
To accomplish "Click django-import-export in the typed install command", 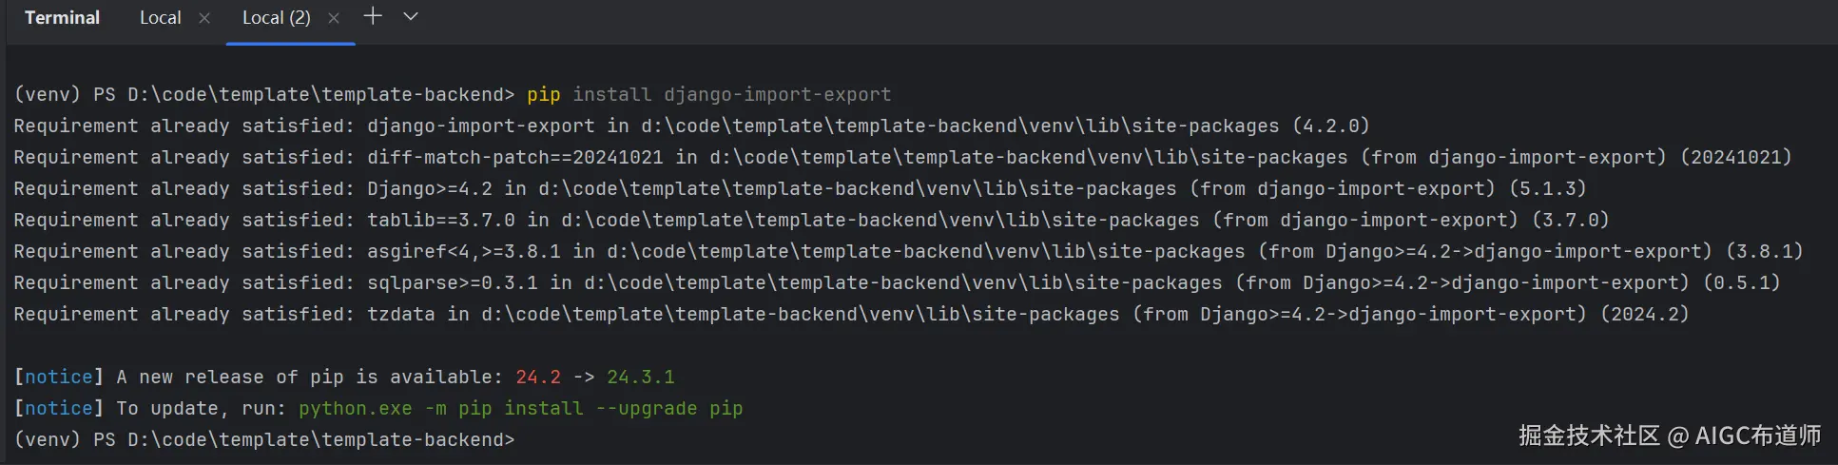I will click(x=778, y=94).
